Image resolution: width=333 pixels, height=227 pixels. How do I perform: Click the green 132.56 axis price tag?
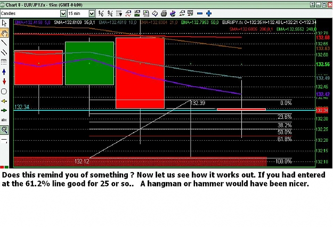pyautogui.click(x=322, y=64)
